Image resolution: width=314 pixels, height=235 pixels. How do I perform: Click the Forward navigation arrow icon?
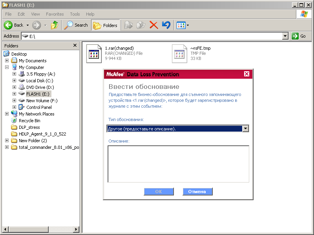pos(37,25)
